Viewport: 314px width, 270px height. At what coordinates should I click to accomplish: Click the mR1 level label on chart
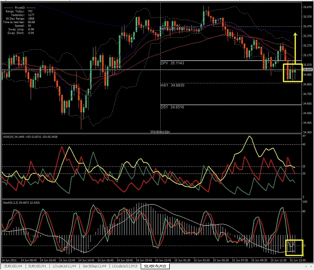(172, 29)
